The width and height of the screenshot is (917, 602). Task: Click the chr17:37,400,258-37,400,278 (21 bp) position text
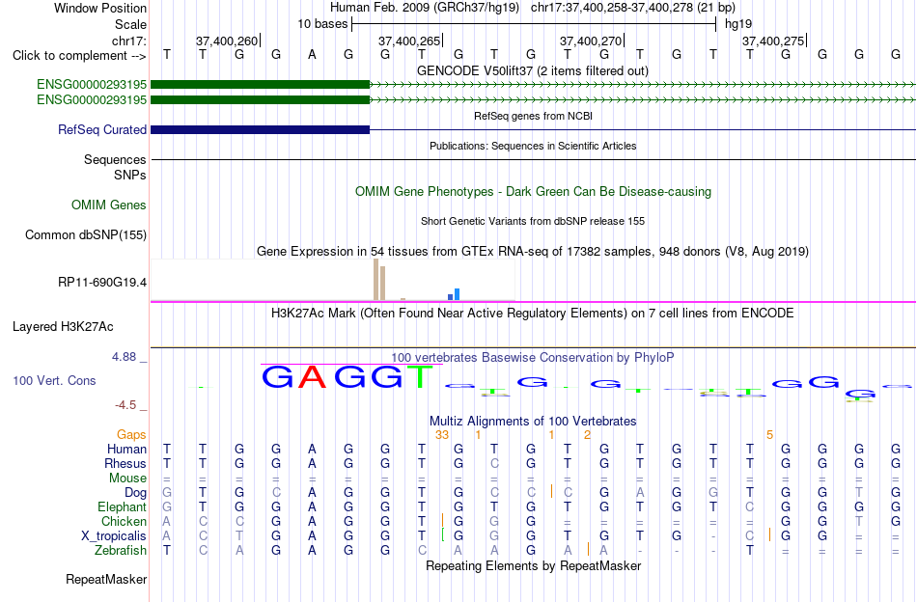633,8
